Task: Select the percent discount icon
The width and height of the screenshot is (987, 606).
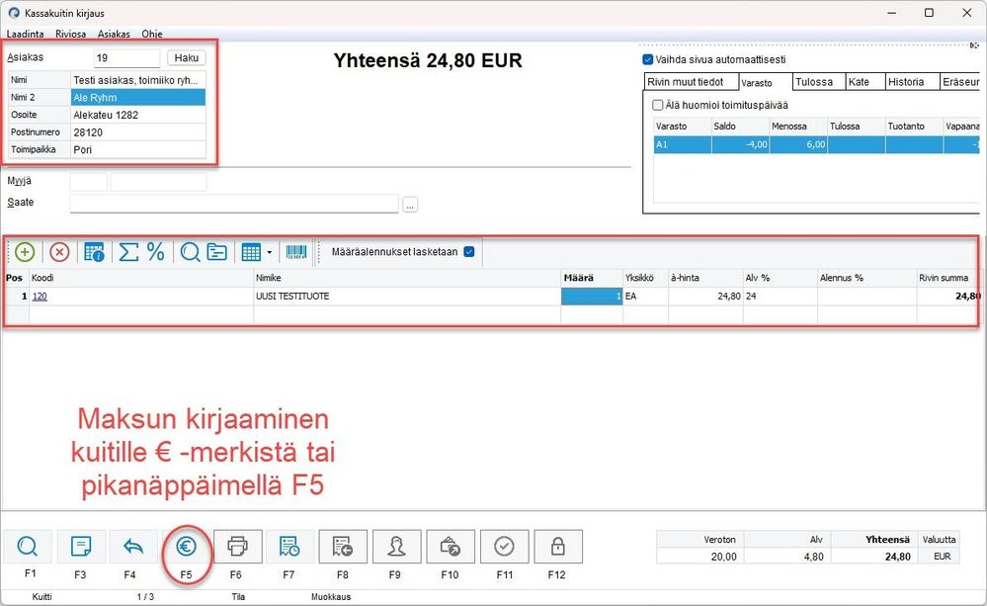Action: pyautogui.click(x=156, y=252)
